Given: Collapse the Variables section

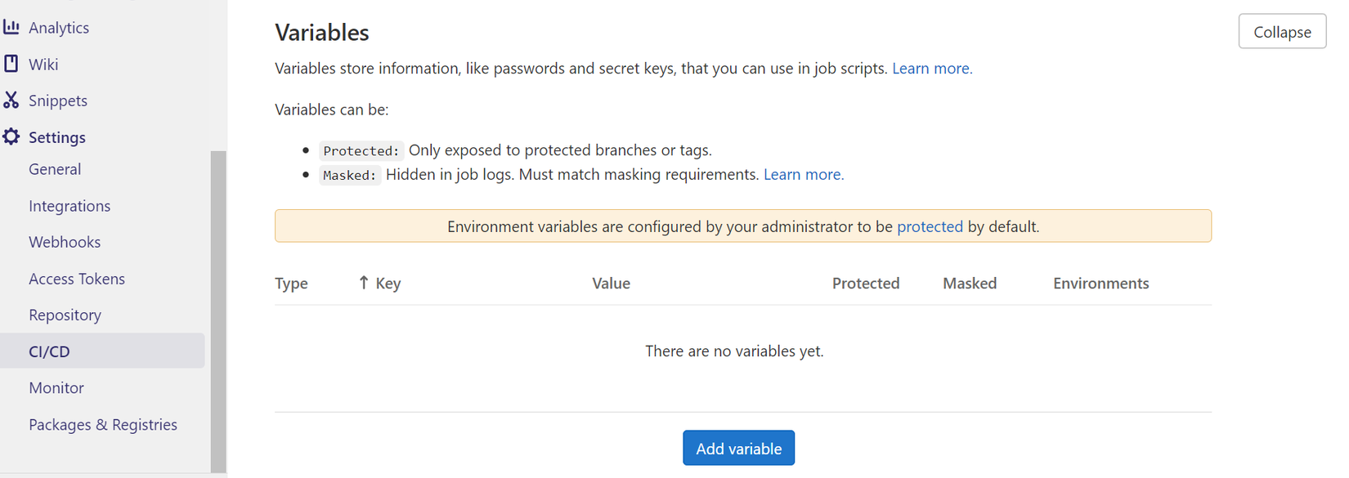Looking at the screenshot, I should [x=1281, y=32].
